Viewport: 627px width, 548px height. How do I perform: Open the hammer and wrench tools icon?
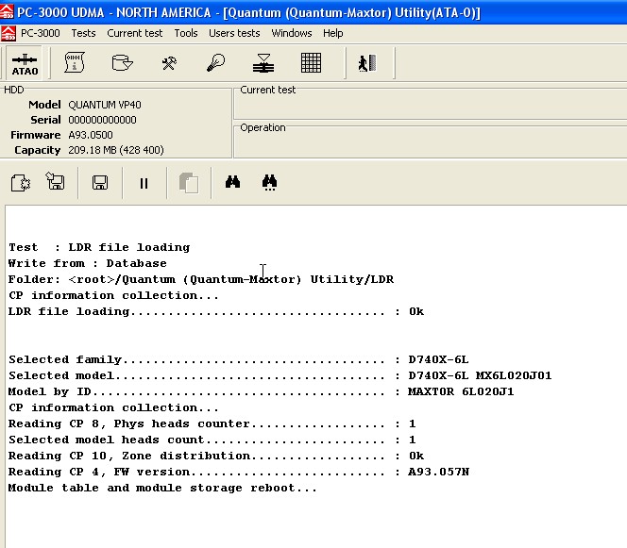click(x=169, y=63)
